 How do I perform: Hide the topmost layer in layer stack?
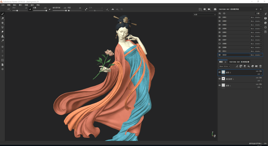click(x=220, y=72)
